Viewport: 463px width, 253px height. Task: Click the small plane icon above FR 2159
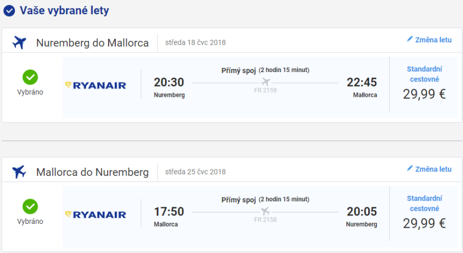tap(266, 82)
